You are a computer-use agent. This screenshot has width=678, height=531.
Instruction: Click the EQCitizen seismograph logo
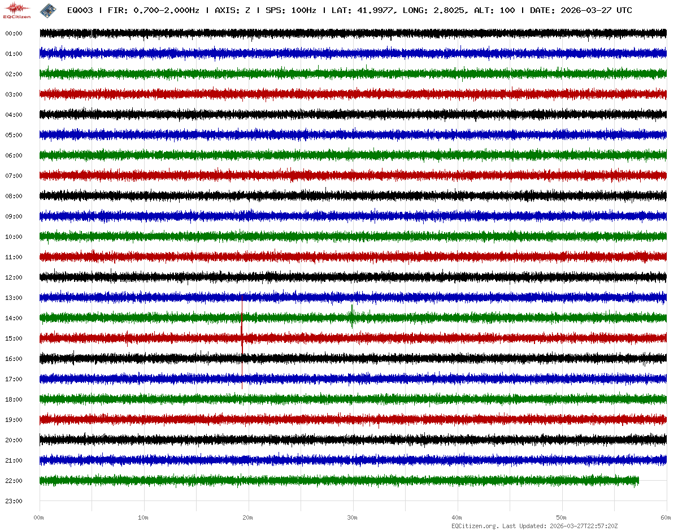click(x=18, y=10)
